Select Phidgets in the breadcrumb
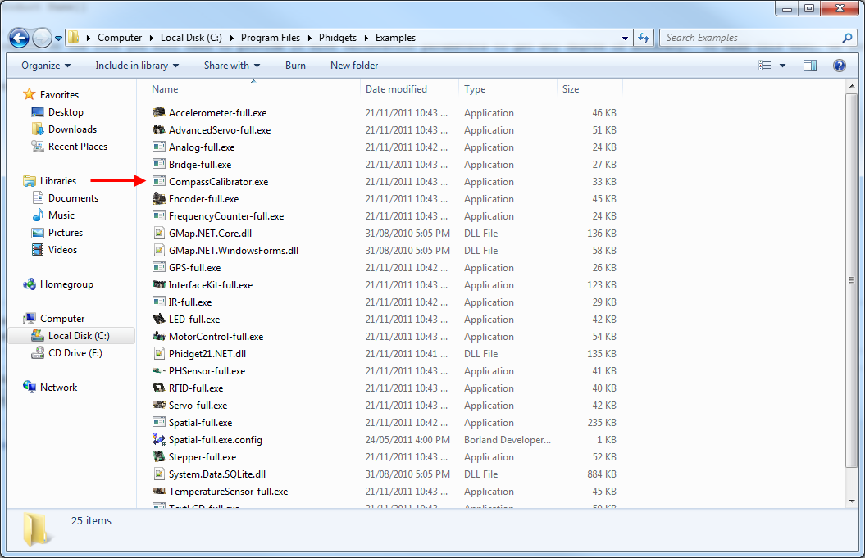 (338, 38)
